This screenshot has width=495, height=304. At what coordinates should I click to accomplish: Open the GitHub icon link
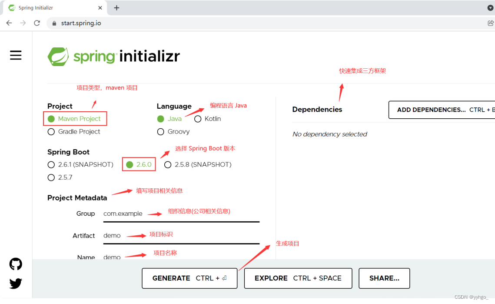(x=16, y=264)
